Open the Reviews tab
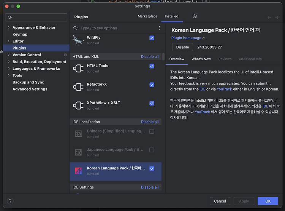Screen dimensions: 285x211 click(225, 59)
